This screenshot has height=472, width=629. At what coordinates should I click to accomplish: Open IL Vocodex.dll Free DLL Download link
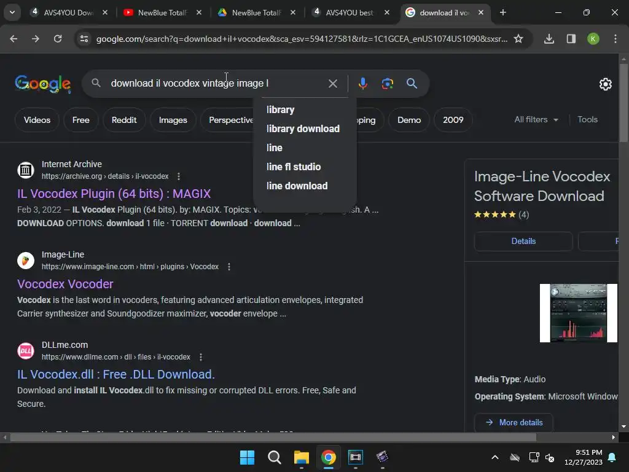[116, 374]
